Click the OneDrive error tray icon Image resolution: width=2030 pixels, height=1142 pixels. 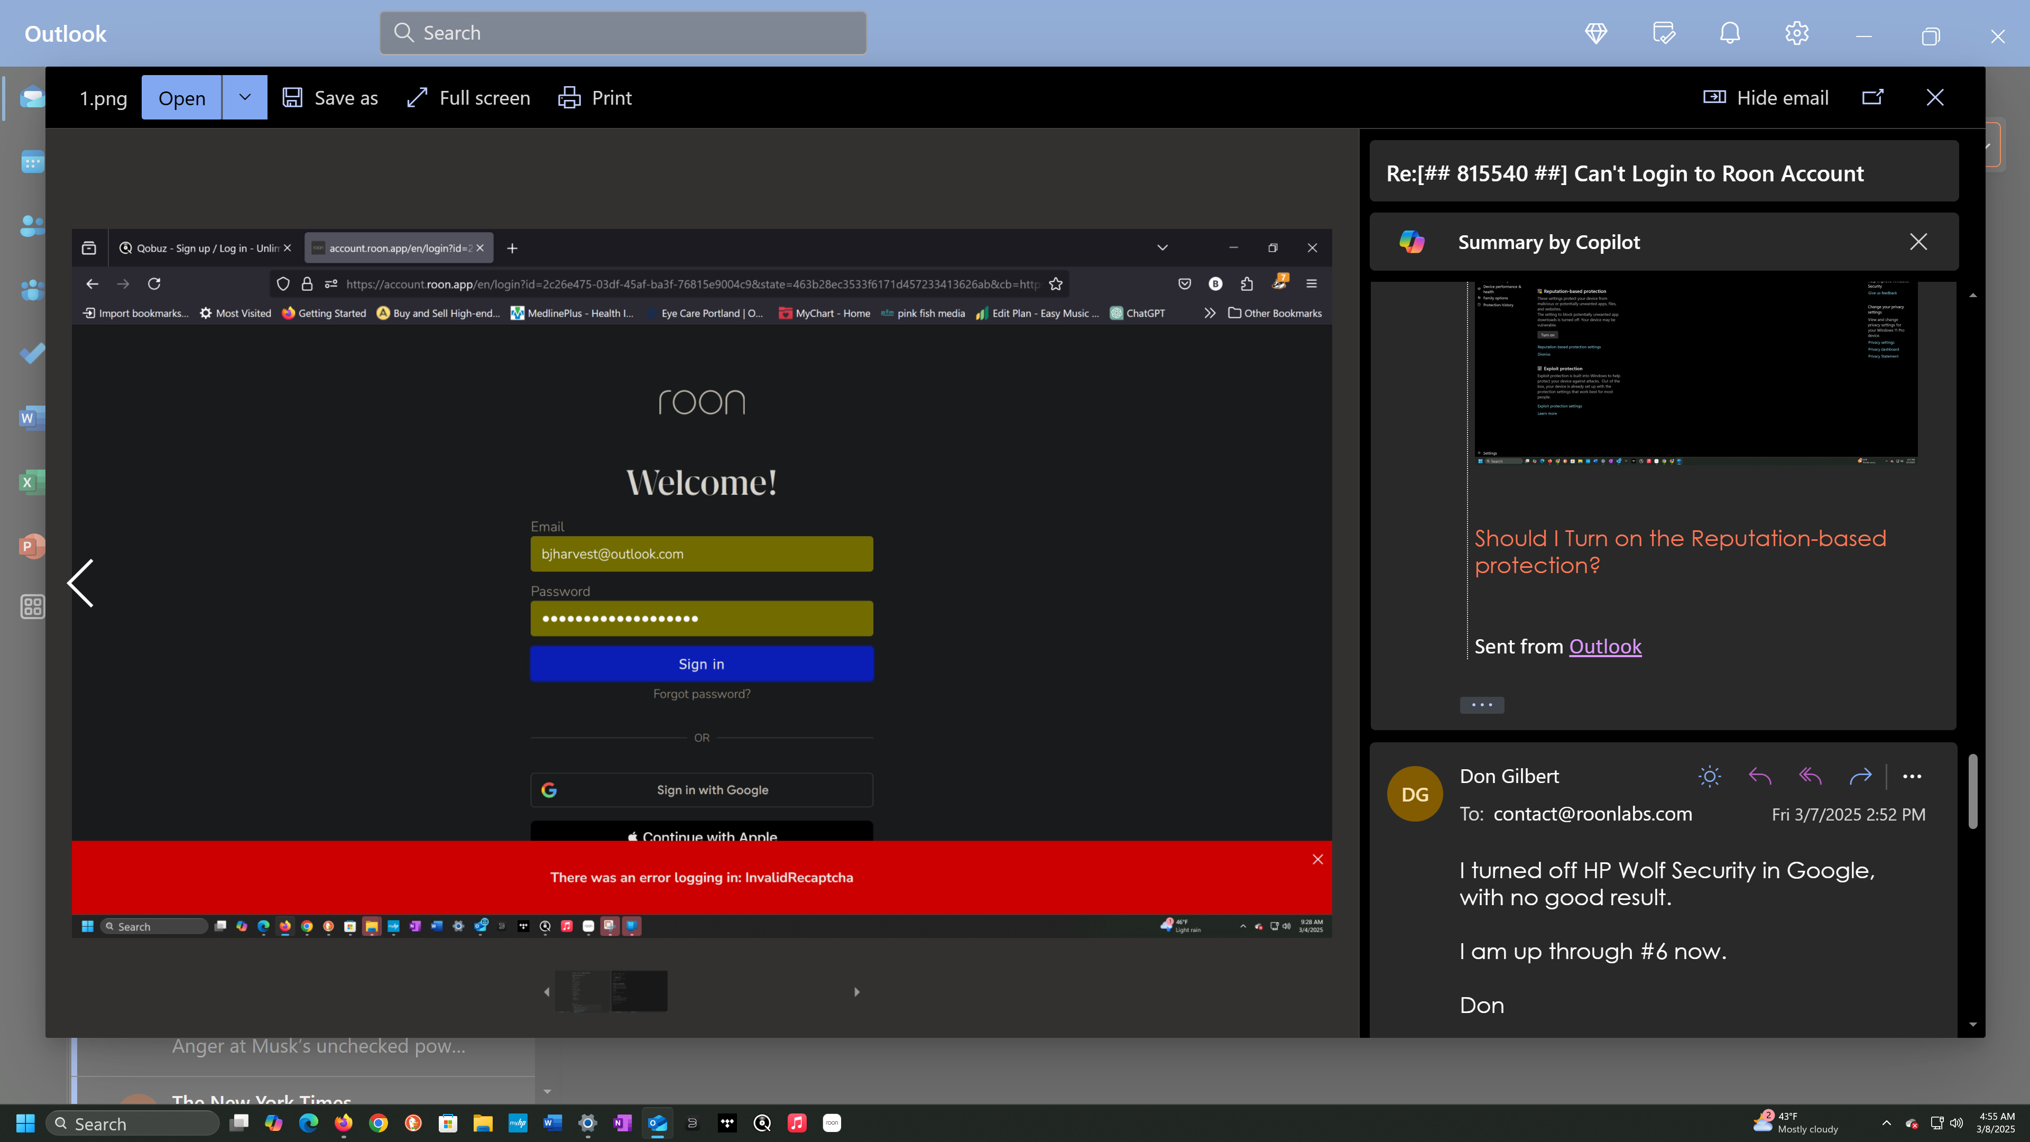coord(1912,1123)
